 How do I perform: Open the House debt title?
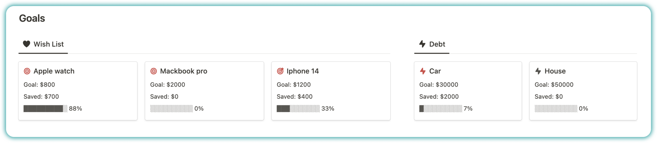(555, 71)
